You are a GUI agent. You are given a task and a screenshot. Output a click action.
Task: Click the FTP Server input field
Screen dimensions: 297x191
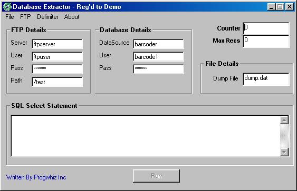point(58,44)
